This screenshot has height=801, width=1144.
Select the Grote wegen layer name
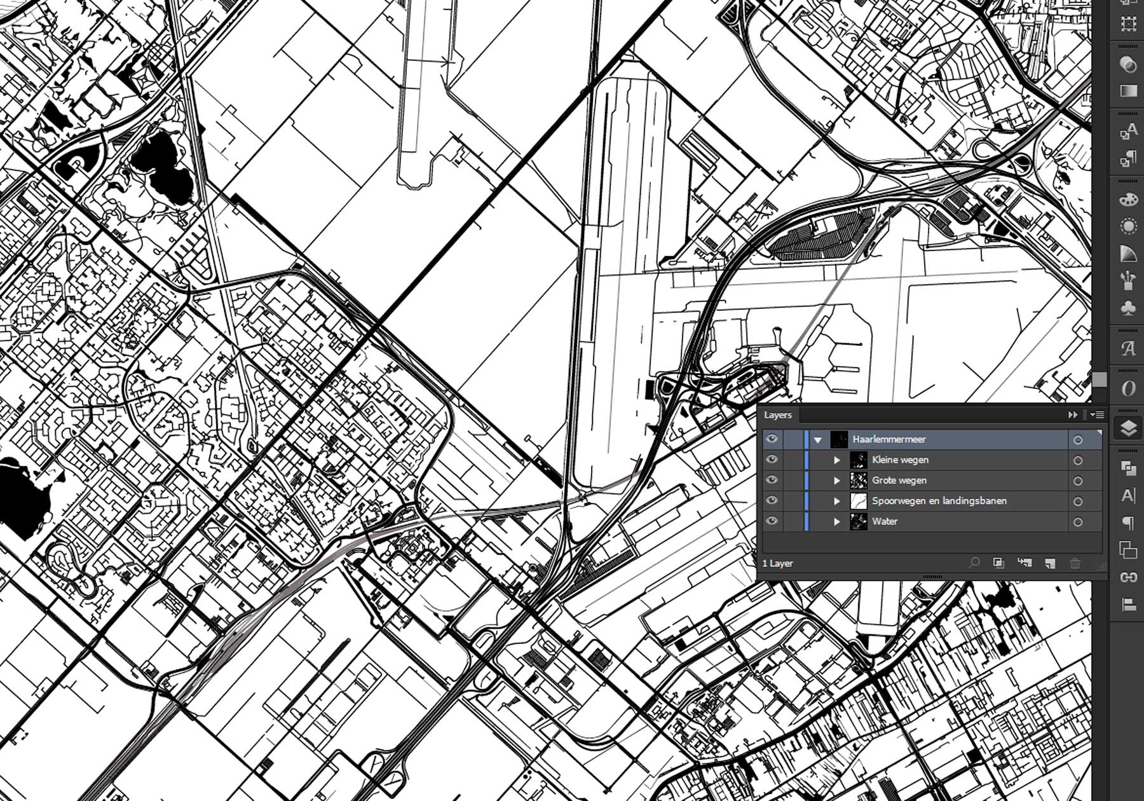(x=899, y=480)
